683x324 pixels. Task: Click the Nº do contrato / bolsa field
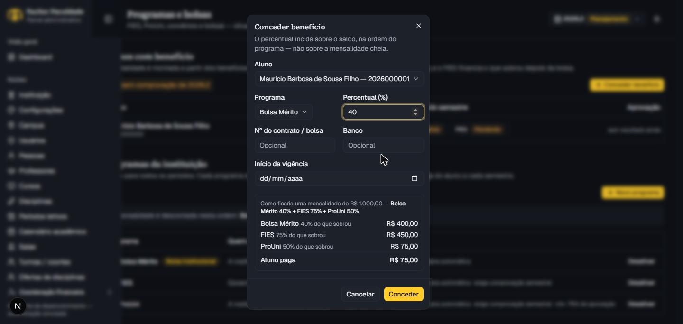[295, 145]
